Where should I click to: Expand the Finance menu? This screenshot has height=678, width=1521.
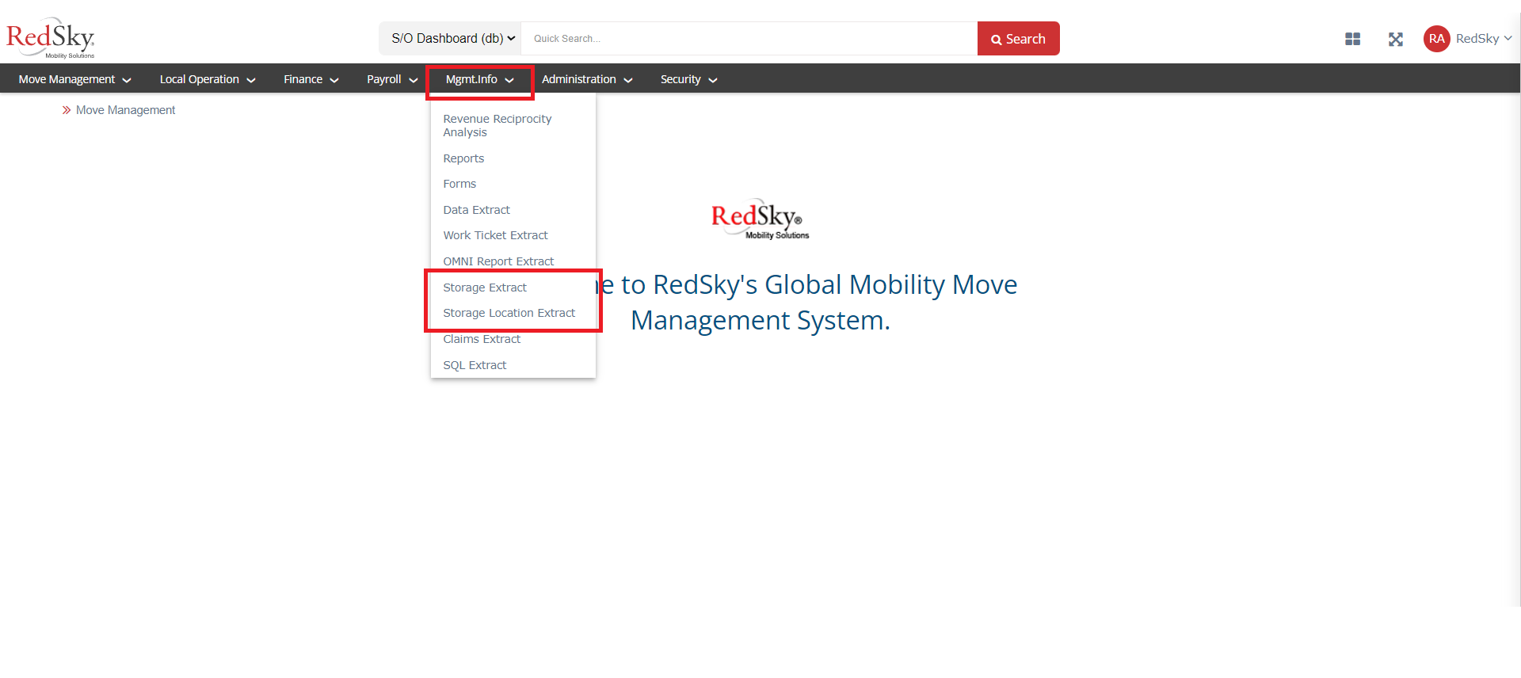click(x=311, y=79)
